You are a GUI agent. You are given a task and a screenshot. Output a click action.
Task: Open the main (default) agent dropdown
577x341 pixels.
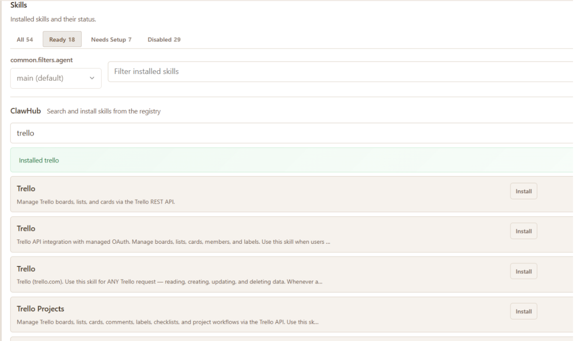(x=56, y=78)
